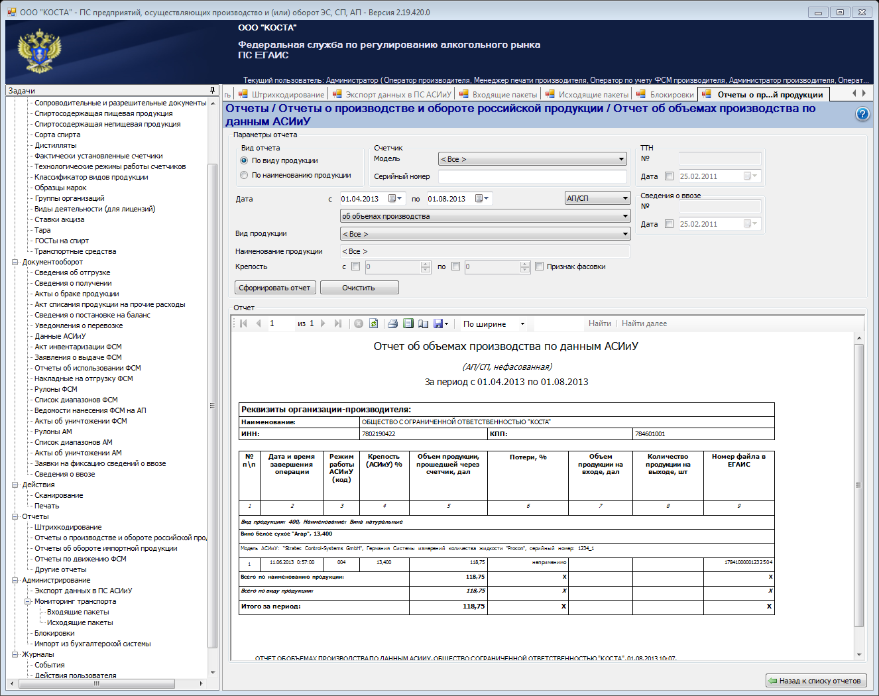Print the report via printer icon
The width and height of the screenshot is (879, 696).
tap(392, 323)
